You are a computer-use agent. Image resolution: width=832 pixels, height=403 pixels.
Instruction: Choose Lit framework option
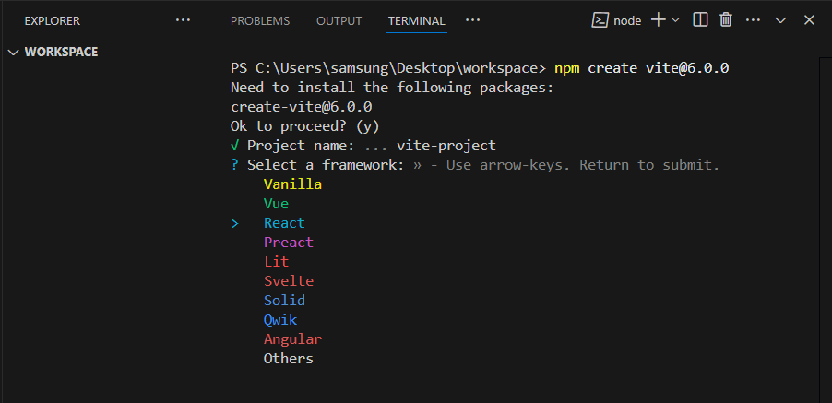click(276, 261)
